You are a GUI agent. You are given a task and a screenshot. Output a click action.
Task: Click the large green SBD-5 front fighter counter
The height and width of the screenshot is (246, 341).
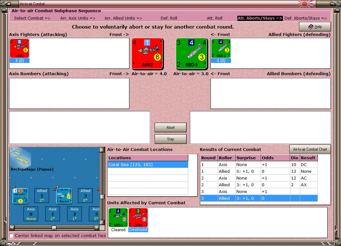[192, 54]
